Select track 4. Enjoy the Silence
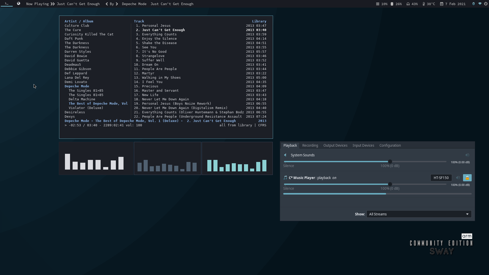This screenshot has width=489, height=275. 200,39
